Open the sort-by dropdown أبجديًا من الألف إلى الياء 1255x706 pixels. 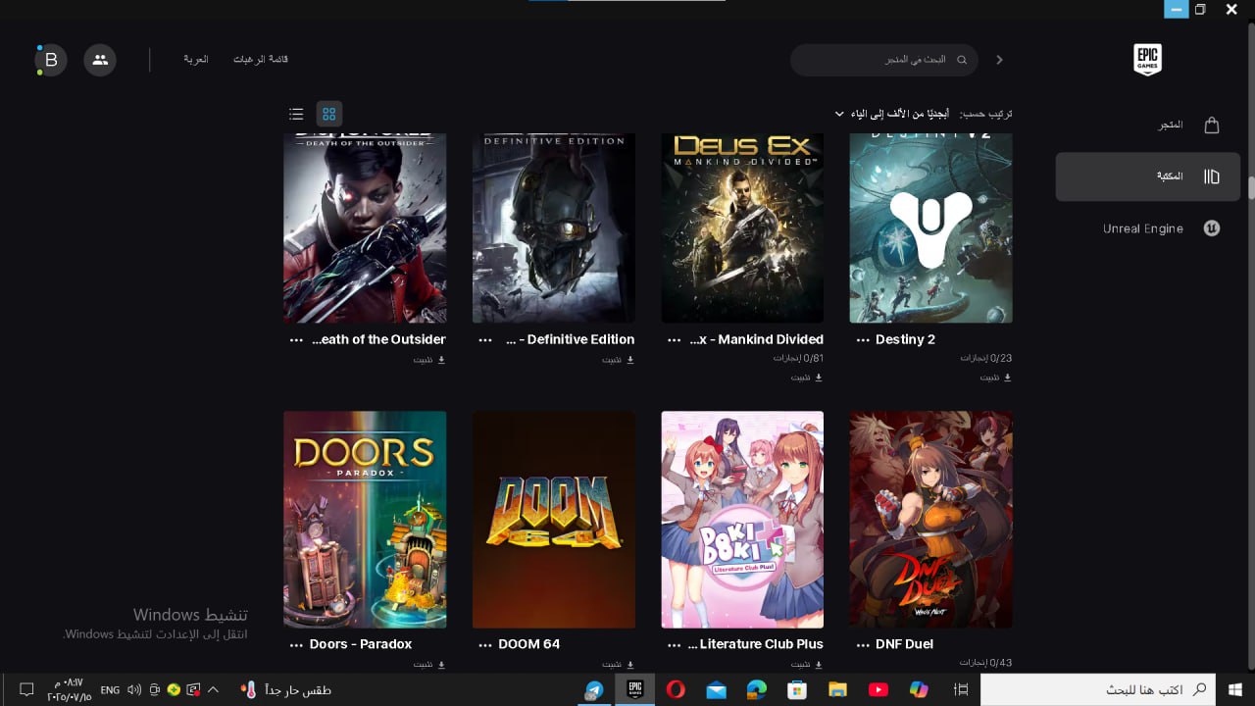[x=891, y=114]
